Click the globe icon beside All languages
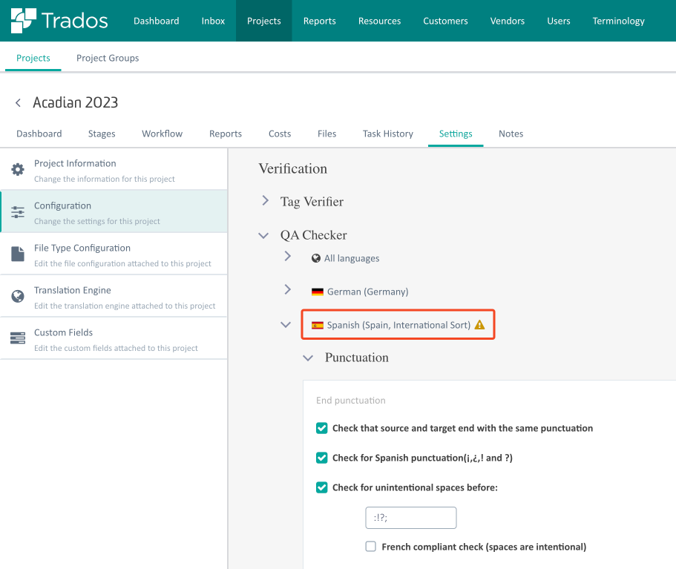676x569 pixels. [x=316, y=258]
